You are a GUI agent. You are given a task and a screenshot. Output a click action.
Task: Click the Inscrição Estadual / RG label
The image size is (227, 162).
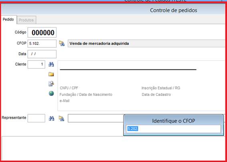coord(161,88)
